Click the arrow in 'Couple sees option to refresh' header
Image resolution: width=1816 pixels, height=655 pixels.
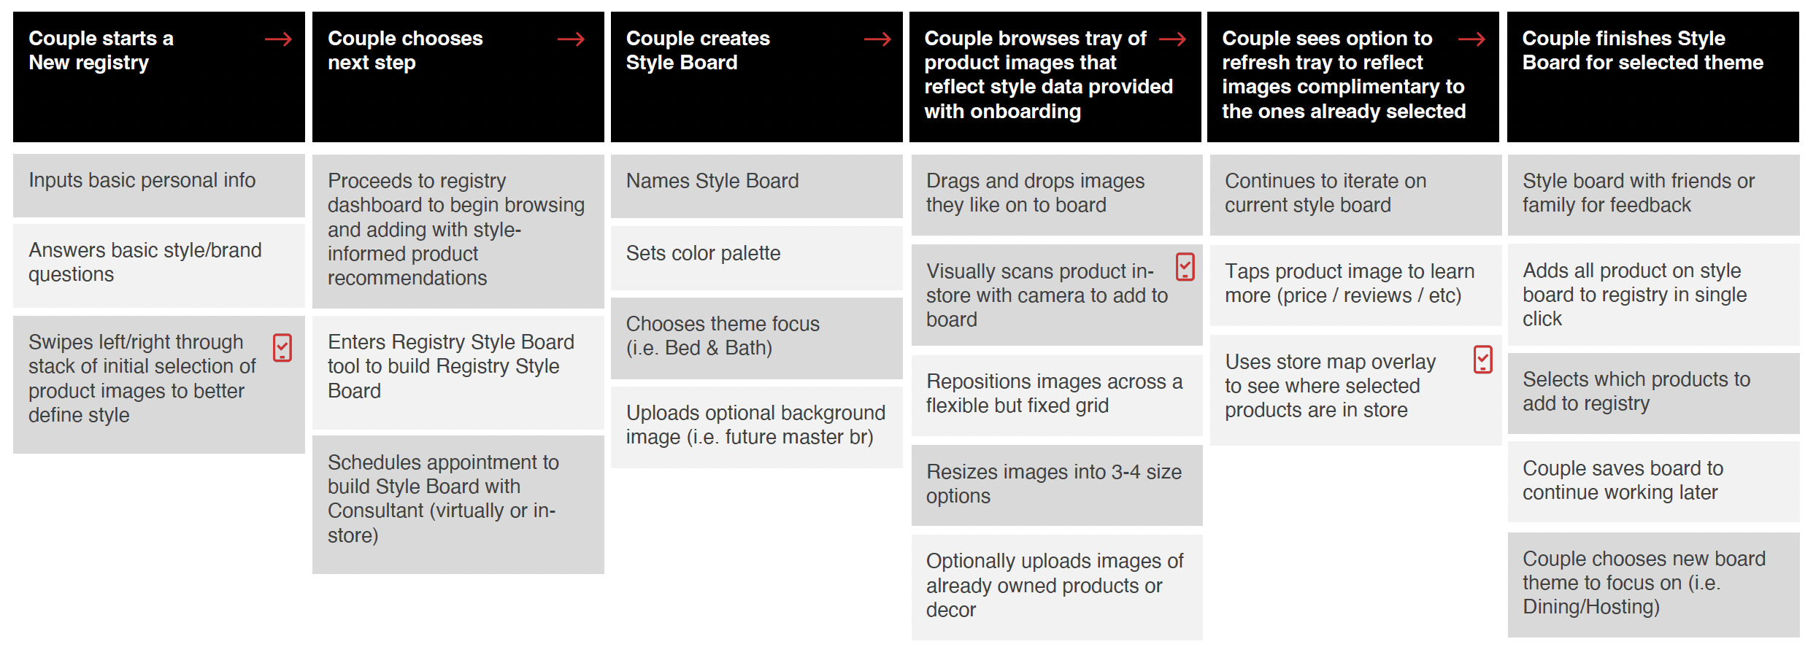pyautogui.click(x=1471, y=39)
